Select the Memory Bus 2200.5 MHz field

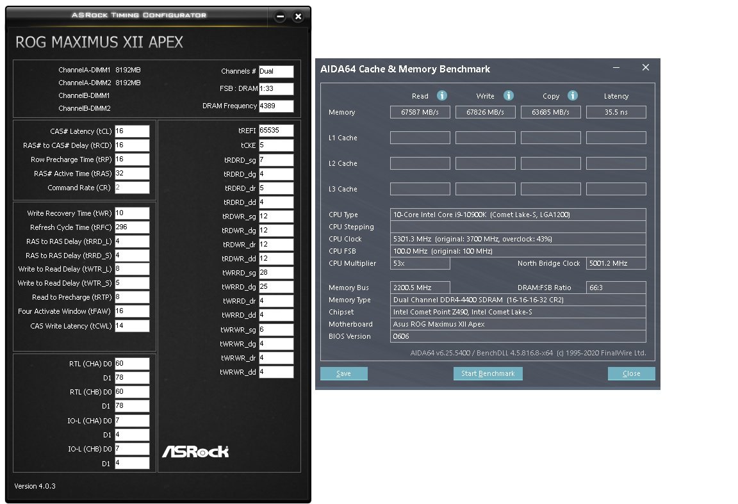click(x=420, y=288)
